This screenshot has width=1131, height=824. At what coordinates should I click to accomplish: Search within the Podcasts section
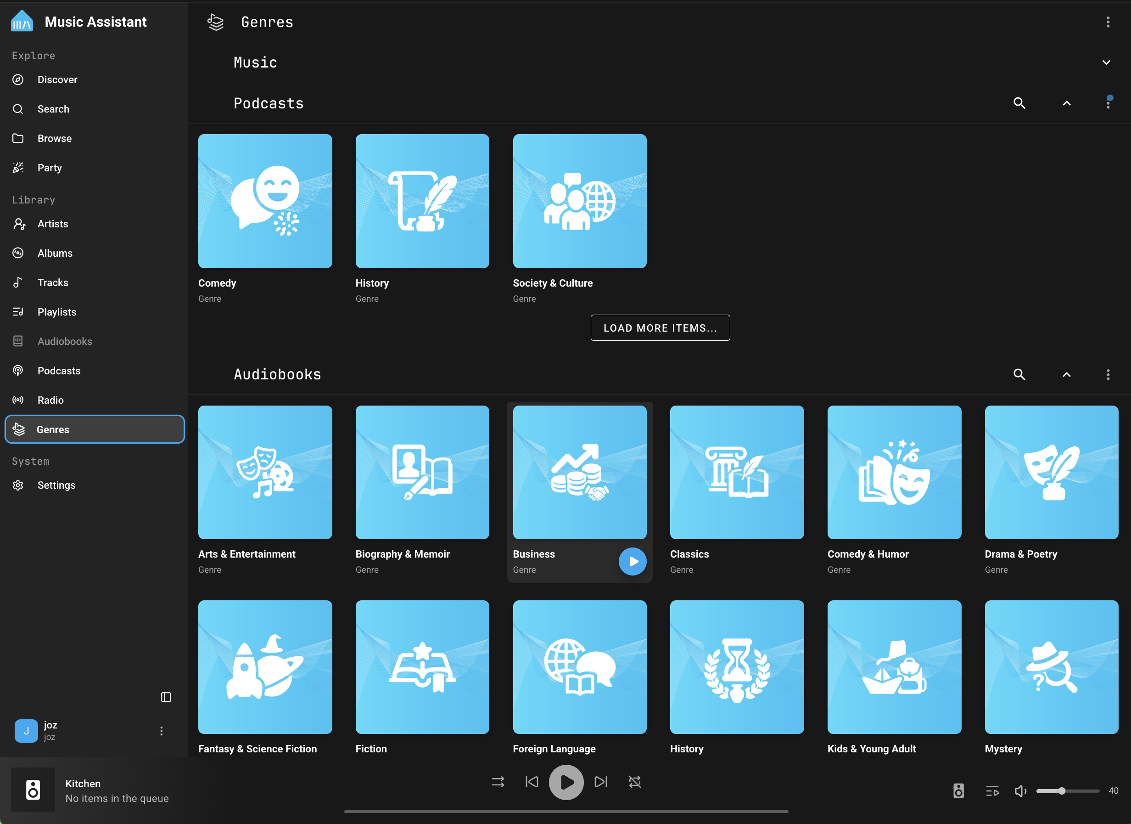point(1019,103)
